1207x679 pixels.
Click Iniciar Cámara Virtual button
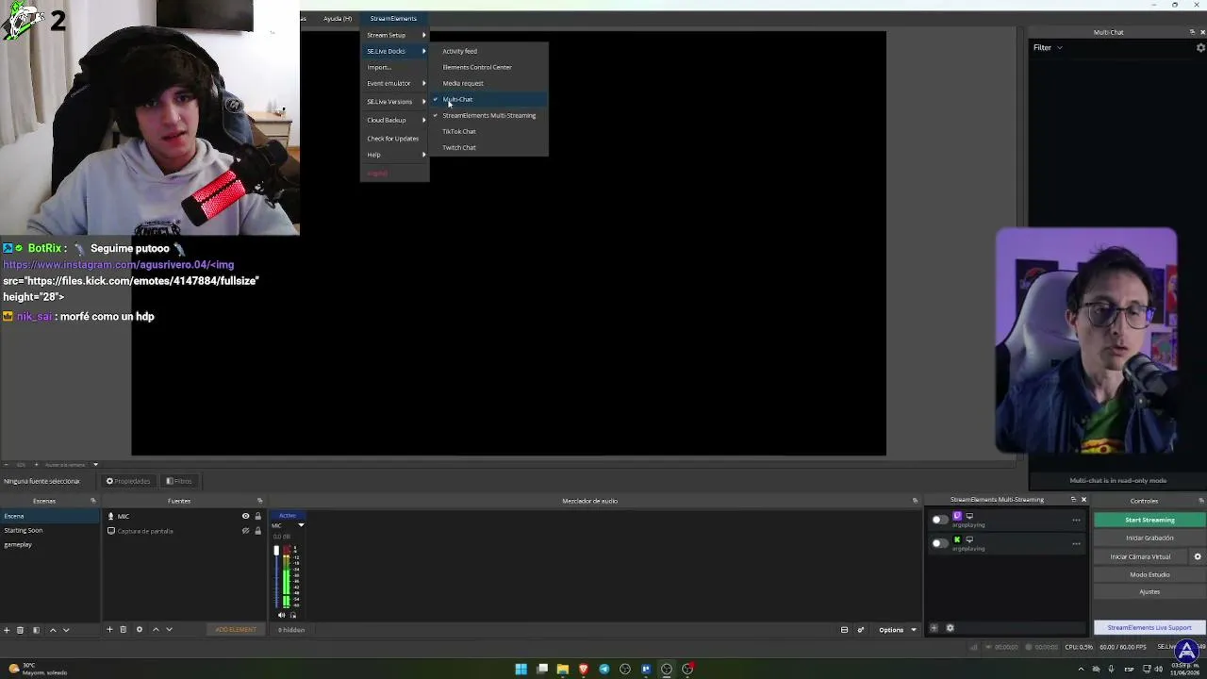(x=1141, y=556)
